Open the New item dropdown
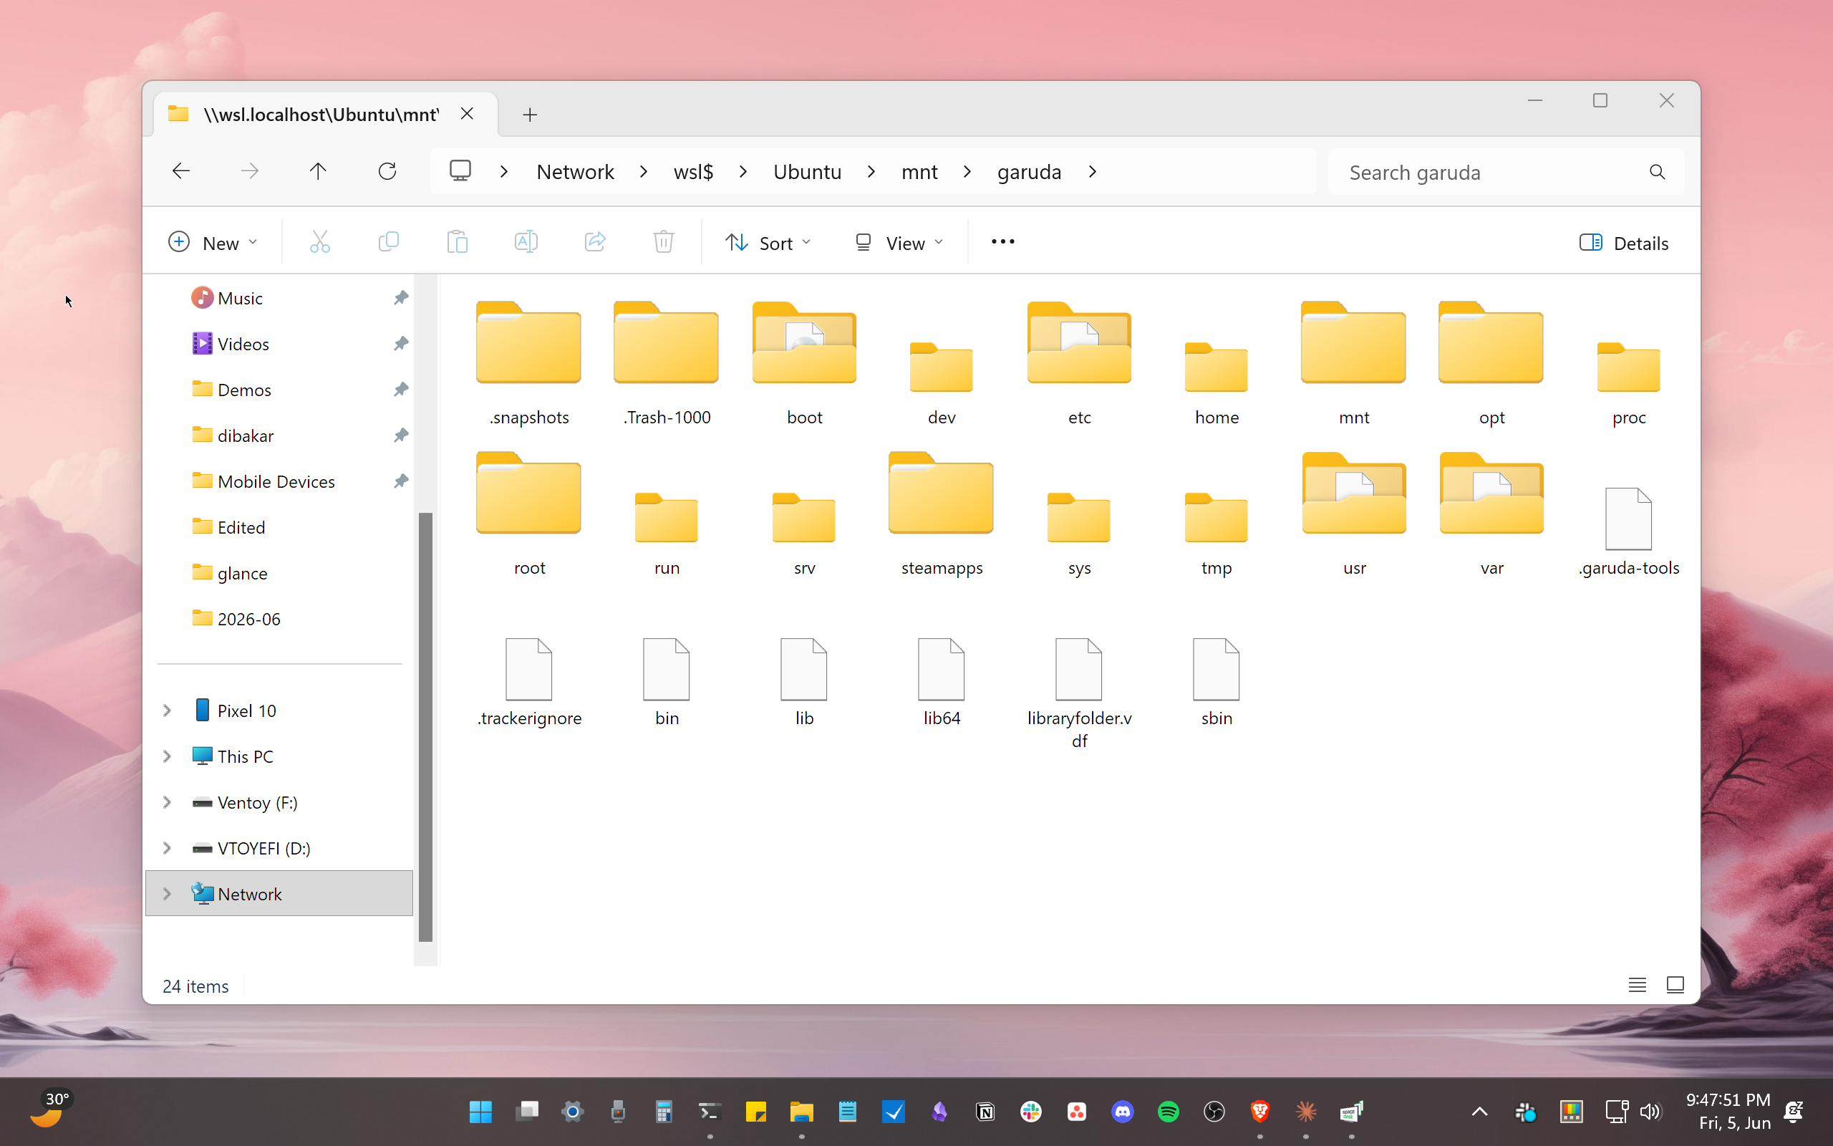Viewport: 1833px width, 1146px height. pos(213,243)
